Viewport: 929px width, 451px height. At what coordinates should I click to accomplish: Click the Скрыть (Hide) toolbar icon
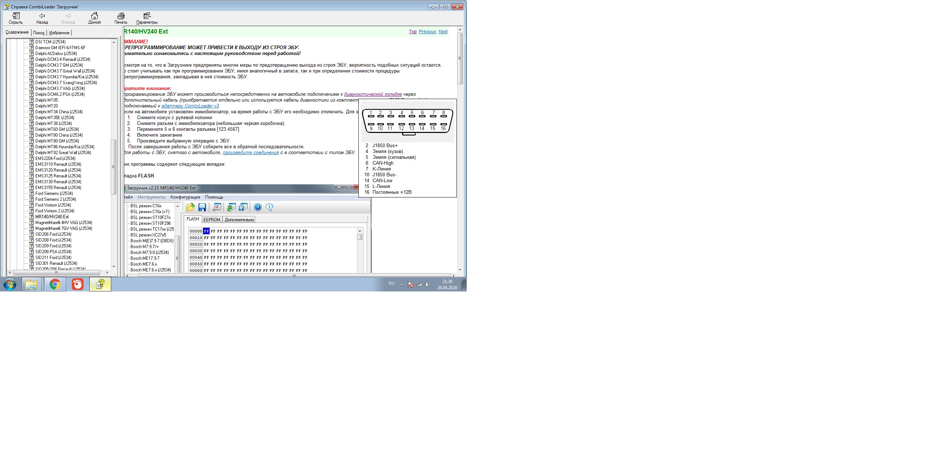click(x=16, y=16)
